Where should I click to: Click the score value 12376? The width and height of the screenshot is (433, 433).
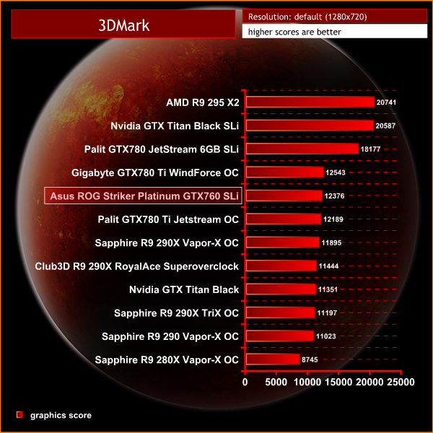point(334,196)
